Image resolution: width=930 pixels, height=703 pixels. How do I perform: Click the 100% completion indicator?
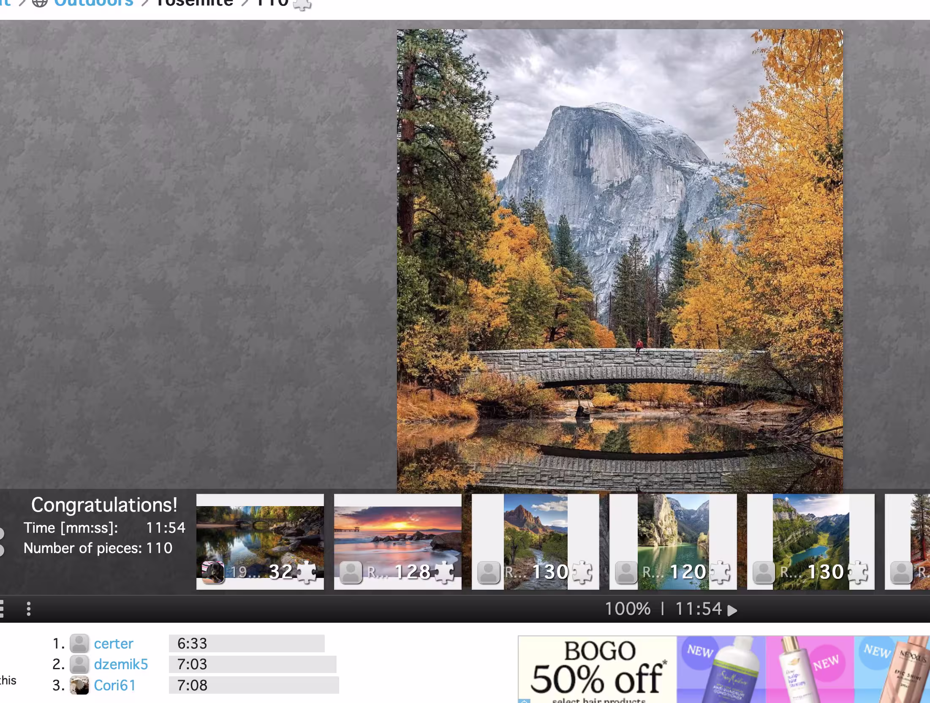coord(628,609)
